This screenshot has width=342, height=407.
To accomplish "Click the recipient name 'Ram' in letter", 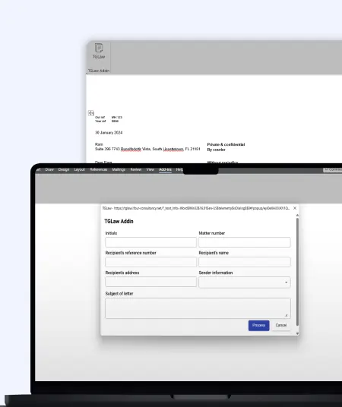I will click(99, 144).
